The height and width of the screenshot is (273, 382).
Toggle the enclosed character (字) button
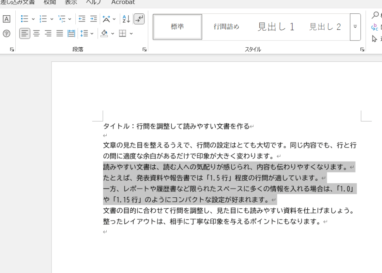(x=6, y=34)
